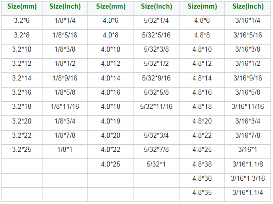Image resolution: width=273 pixels, height=204 pixels.
Task: Select the 5/32*11/16 inch cell
Action: tap(156, 108)
